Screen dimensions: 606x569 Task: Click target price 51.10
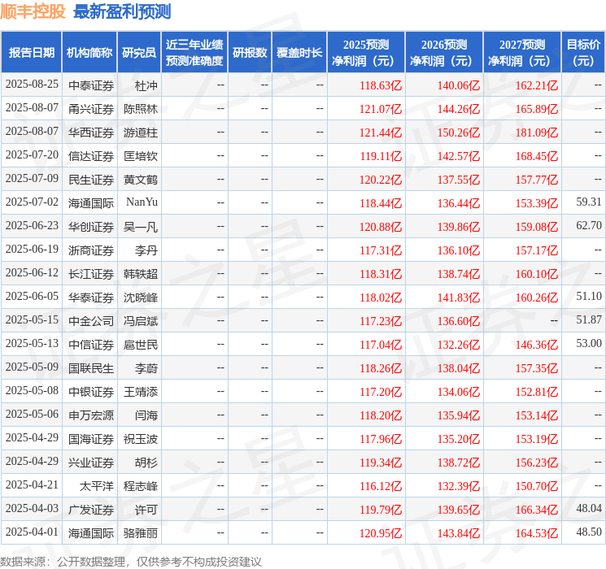click(589, 296)
